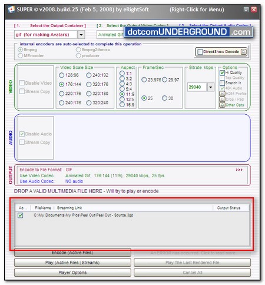This screenshot has width=265, height=285.
Task: Select the MEncoder radio button
Action: point(20,56)
